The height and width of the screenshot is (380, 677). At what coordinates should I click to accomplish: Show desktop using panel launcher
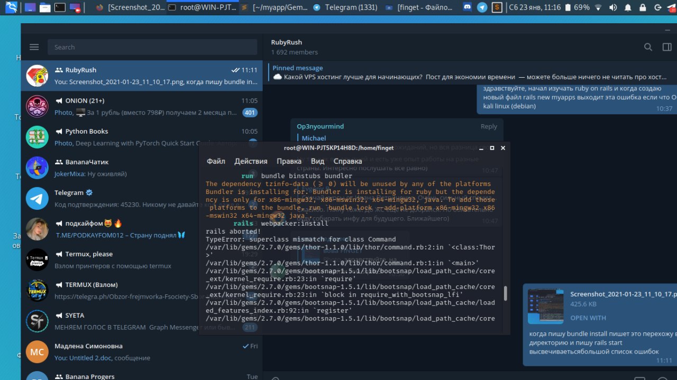(x=31, y=7)
